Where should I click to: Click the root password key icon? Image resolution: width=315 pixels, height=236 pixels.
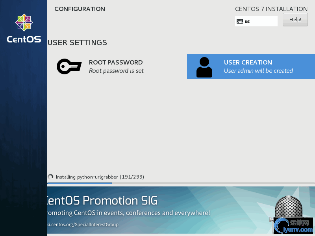[x=69, y=66]
